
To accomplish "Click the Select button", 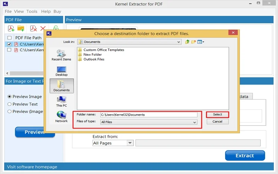I will point(218,114).
